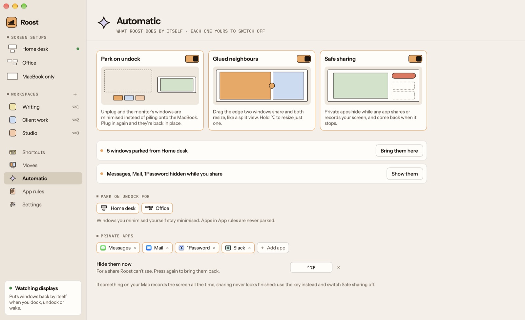Viewport: 525px width, 320px height.
Task: Remove Slack from private apps
Action: point(249,248)
